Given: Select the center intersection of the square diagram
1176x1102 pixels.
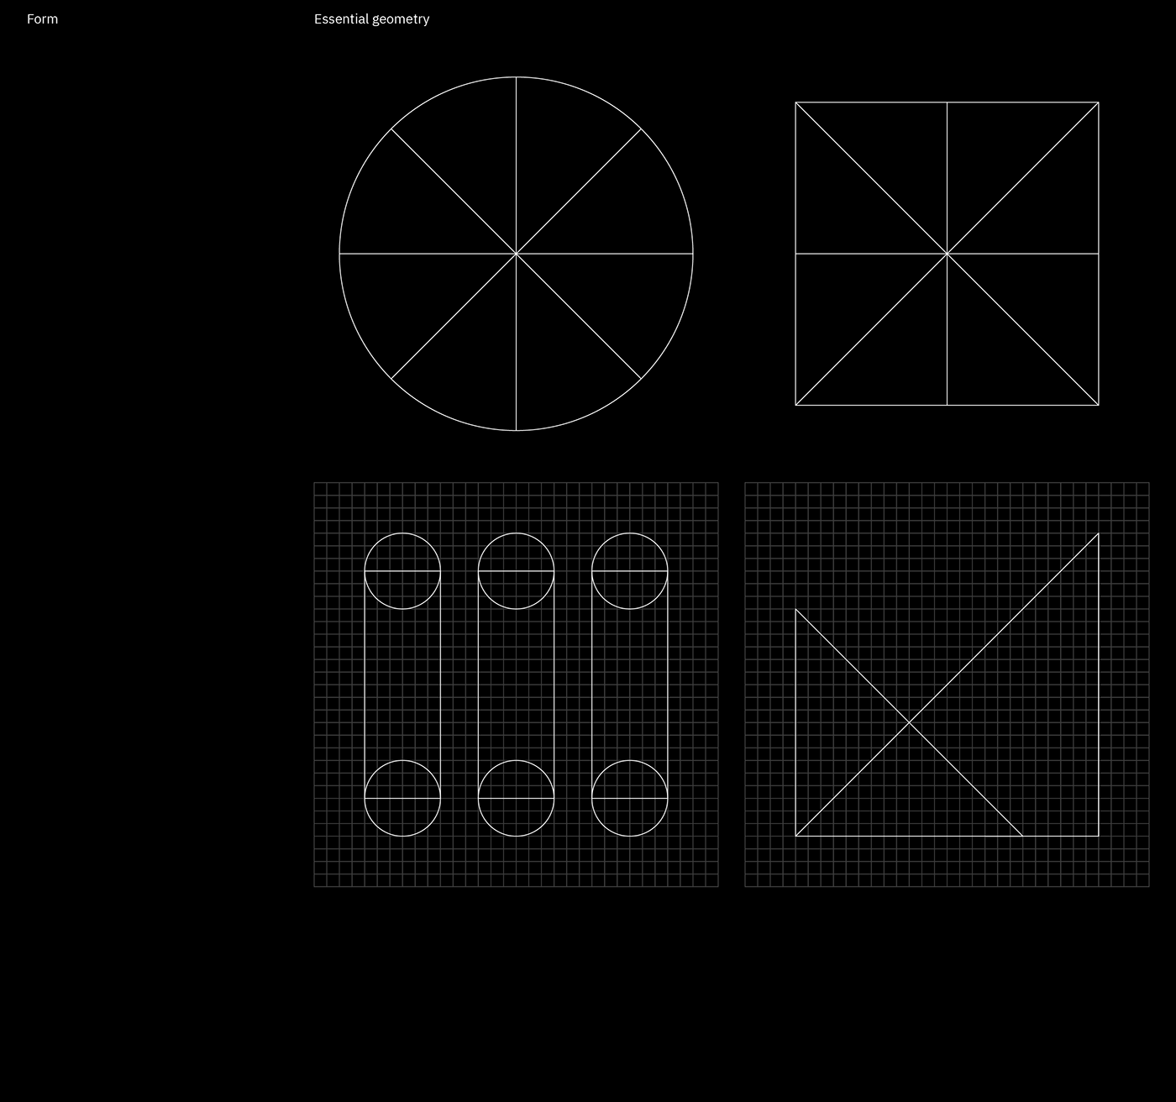Looking at the screenshot, I should [x=947, y=253].
